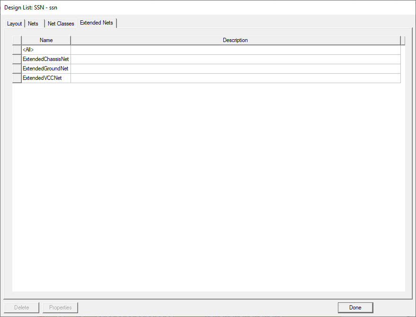Select the Extended Nets tab
The width and height of the screenshot is (416, 317).
coord(97,23)
